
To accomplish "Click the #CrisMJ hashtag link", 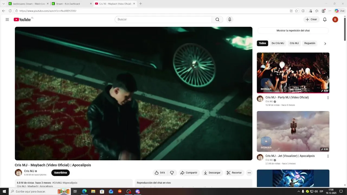I will [x=57, y=183].
